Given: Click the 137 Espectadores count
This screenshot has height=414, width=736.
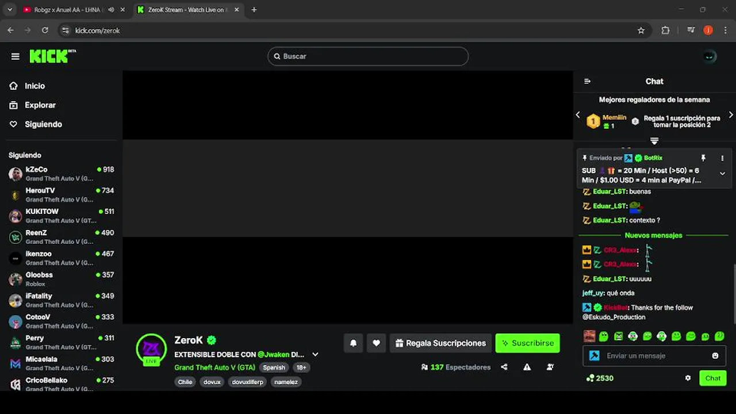Looking at the screenshot, I should pyautogui.click(x=456, y=367).
